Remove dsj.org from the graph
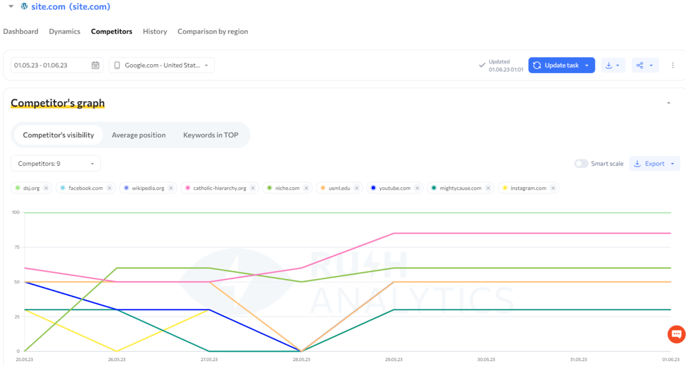This screenshot has width=686, height=366. 46,188
